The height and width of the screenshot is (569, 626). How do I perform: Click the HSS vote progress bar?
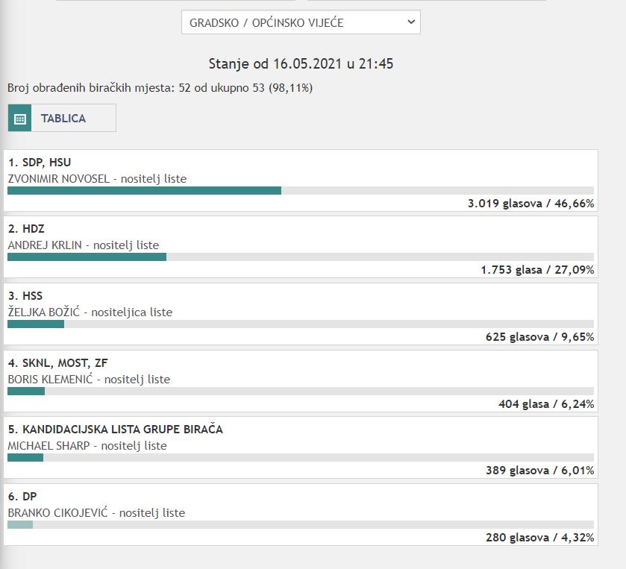click(x=36, y=324)
